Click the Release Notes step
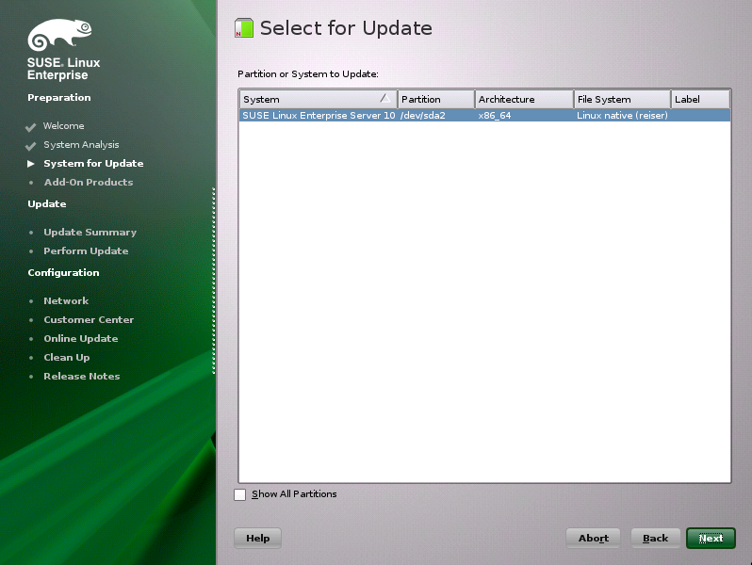 point(82,376)
